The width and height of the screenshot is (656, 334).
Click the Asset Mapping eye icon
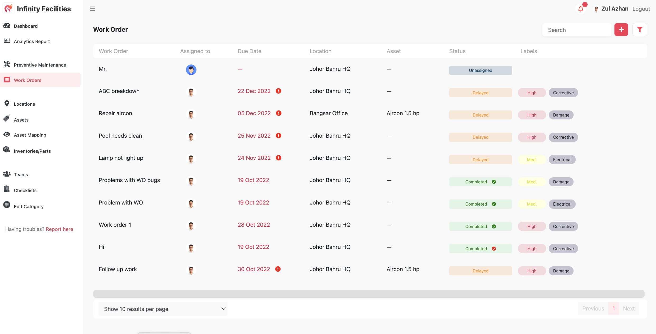[7, 134]
